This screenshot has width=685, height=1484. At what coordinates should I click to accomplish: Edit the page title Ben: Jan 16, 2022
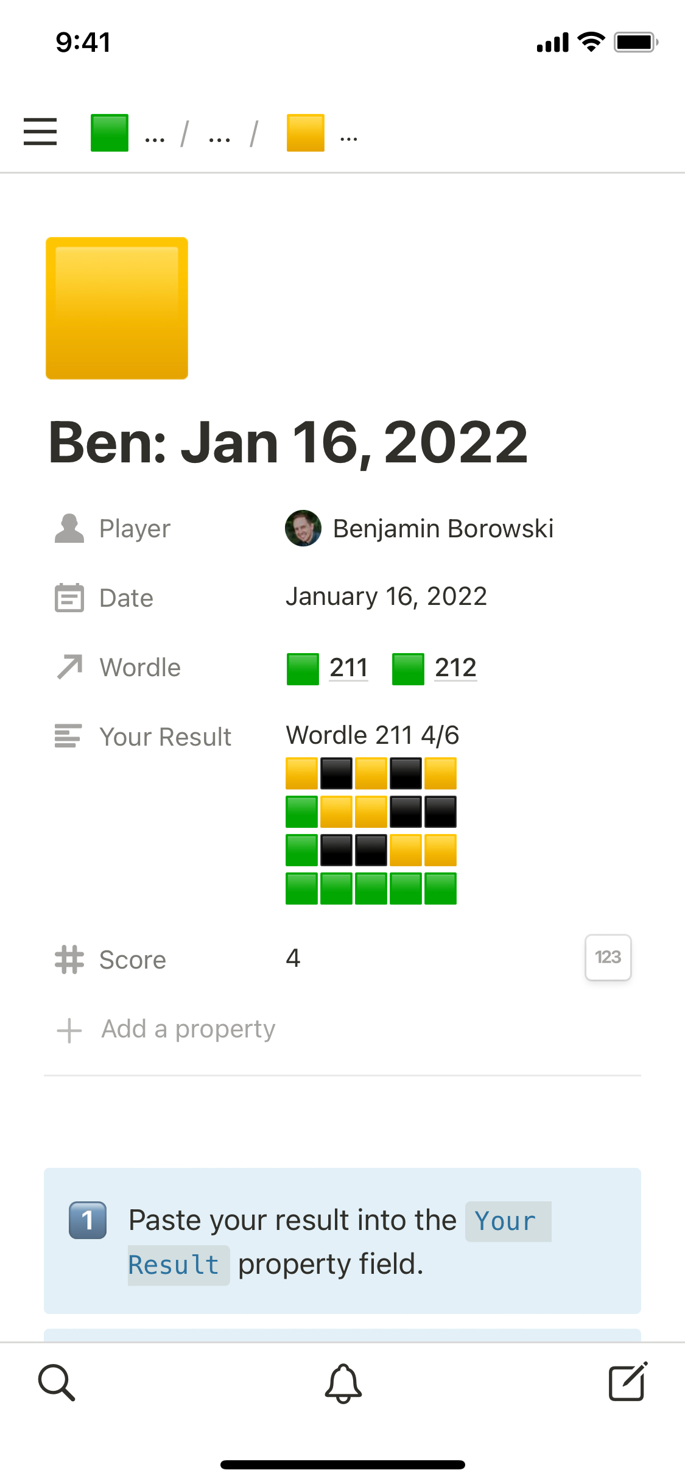click(x=288, y=443)
